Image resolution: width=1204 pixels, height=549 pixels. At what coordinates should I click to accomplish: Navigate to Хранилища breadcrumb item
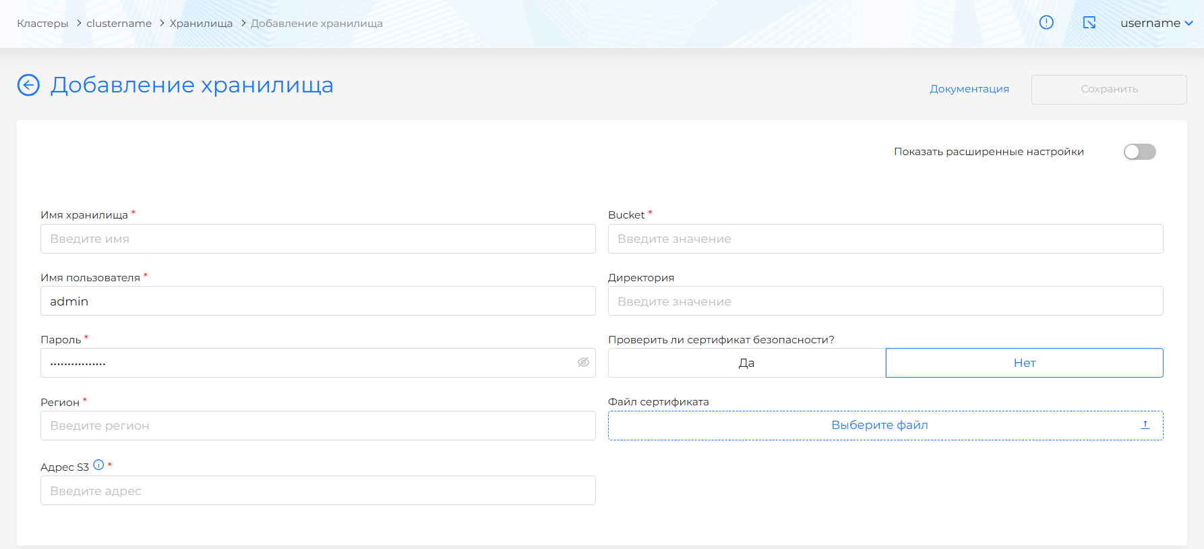pos(201,24)
